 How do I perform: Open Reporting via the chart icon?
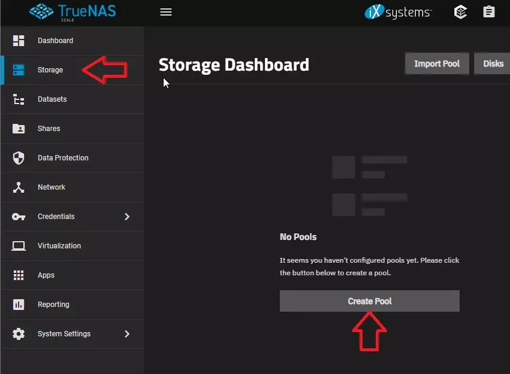[x=19, y=305]
